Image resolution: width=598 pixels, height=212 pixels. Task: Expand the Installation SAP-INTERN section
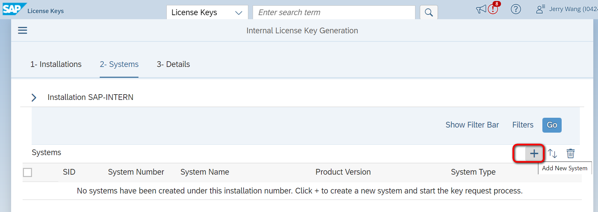(34, 98)
